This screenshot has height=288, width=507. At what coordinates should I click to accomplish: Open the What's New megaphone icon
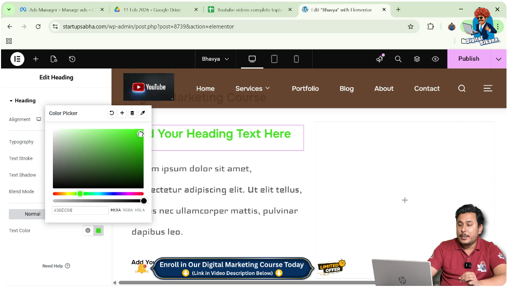[380, 59]
